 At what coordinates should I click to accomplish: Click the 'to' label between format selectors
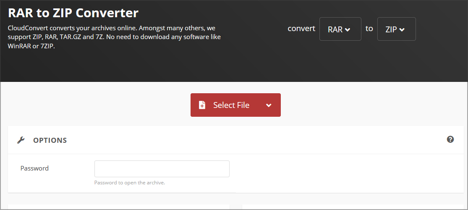[369, 29]
